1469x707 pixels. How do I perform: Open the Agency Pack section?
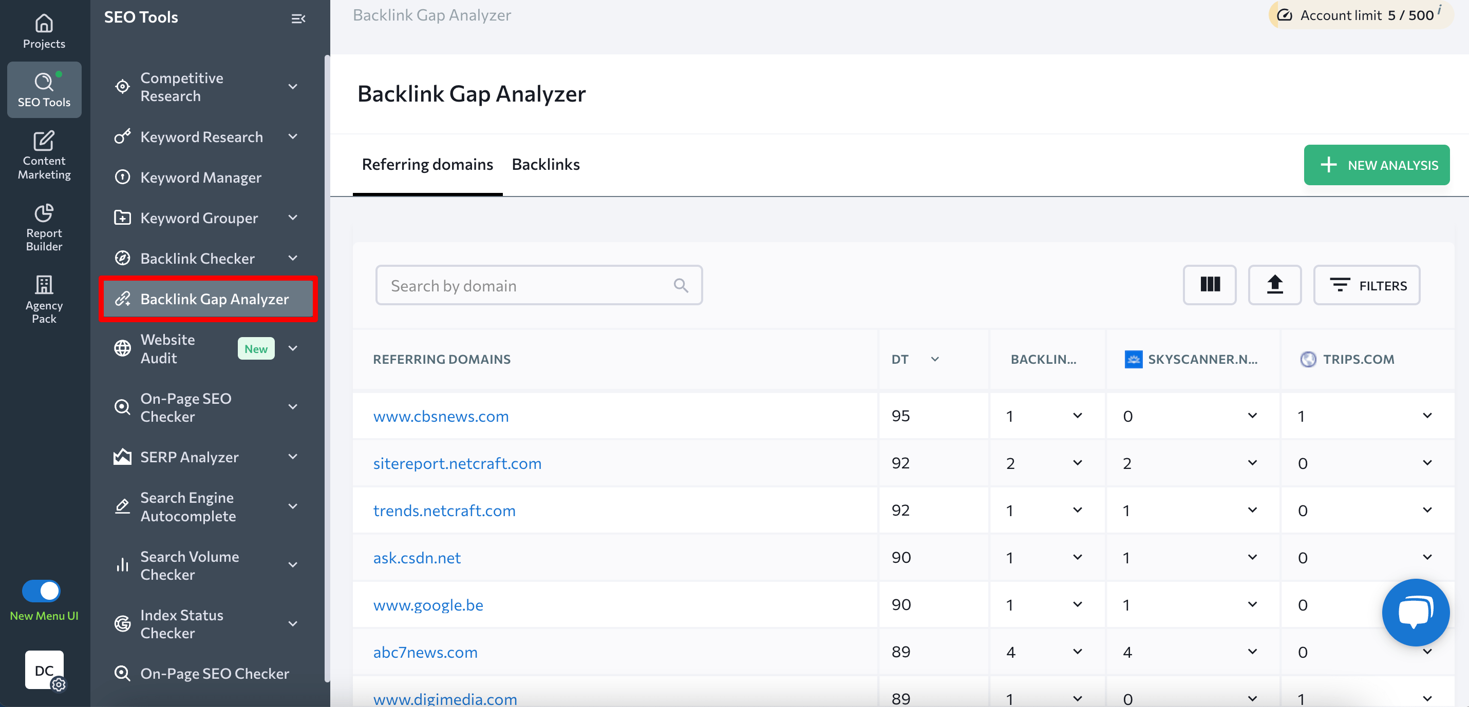44,299
